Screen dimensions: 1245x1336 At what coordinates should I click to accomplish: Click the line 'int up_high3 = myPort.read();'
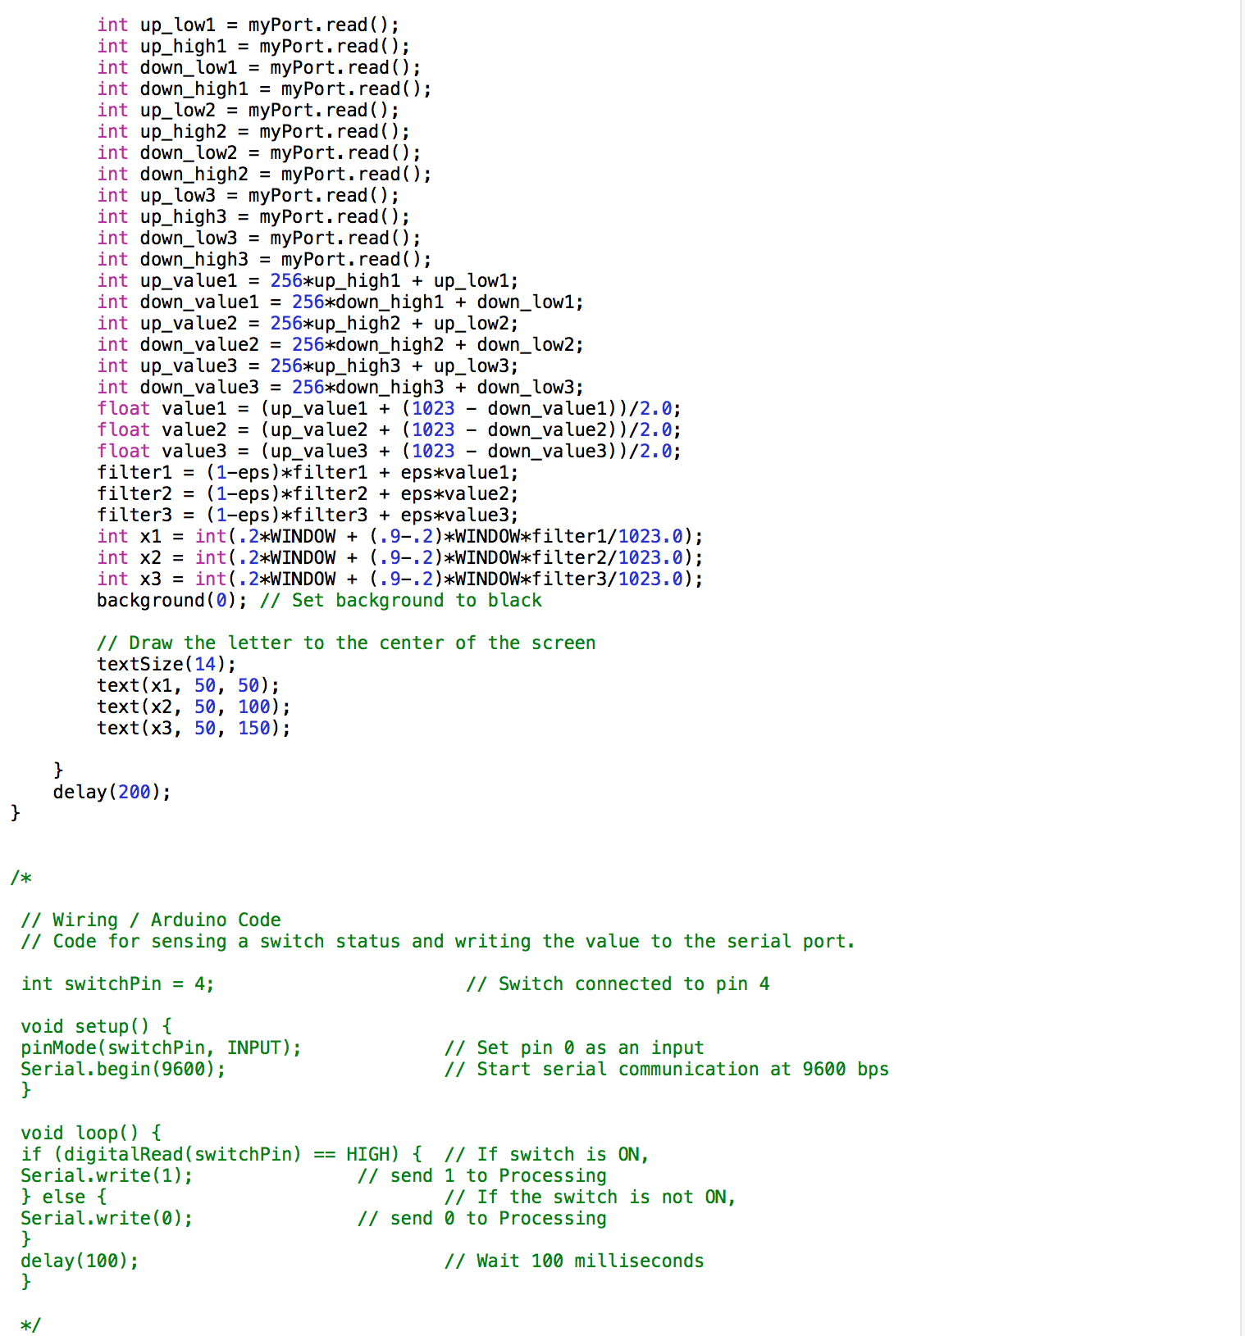click(253, 217)
